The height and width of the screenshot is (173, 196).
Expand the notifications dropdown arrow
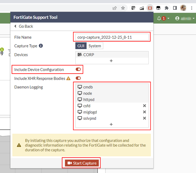pyautogui.click(x=168, y=18)
